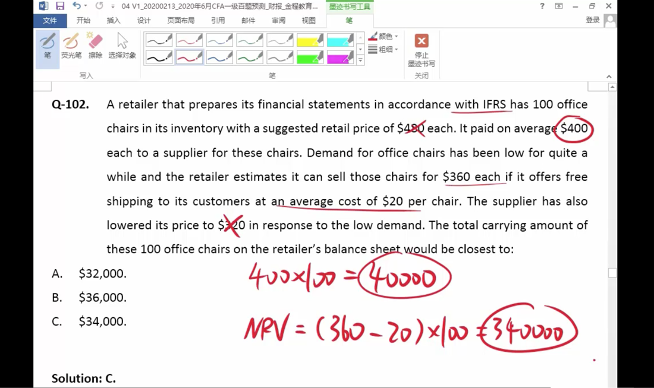Expand the pen gallery's more styles arrow
654x388 pixels.
[360, 61]
